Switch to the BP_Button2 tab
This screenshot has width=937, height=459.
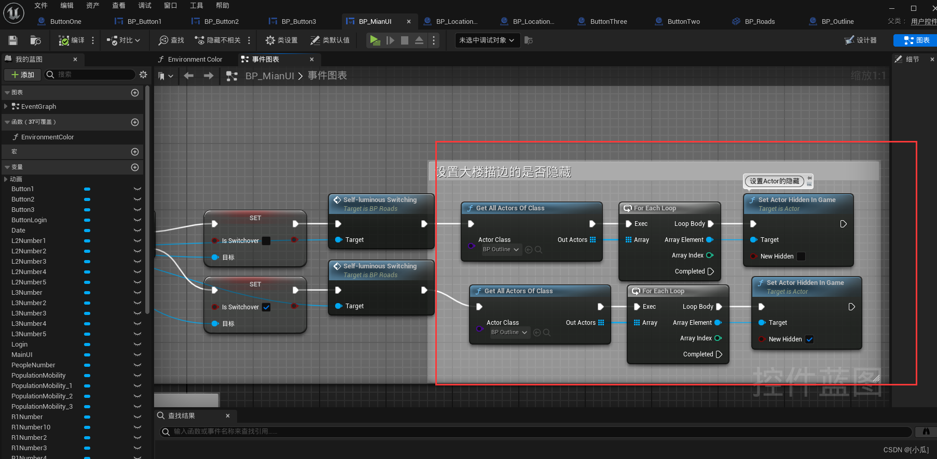click(221, 21)
